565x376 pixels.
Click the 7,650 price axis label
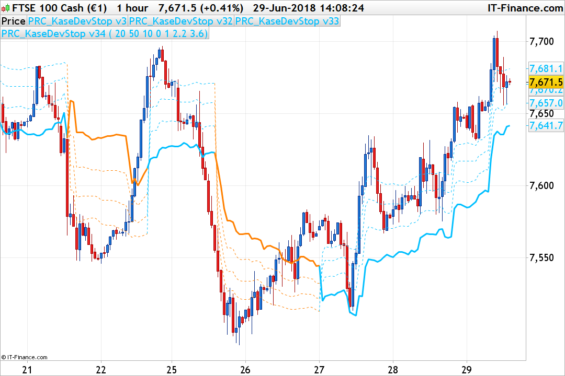(541, 114)
